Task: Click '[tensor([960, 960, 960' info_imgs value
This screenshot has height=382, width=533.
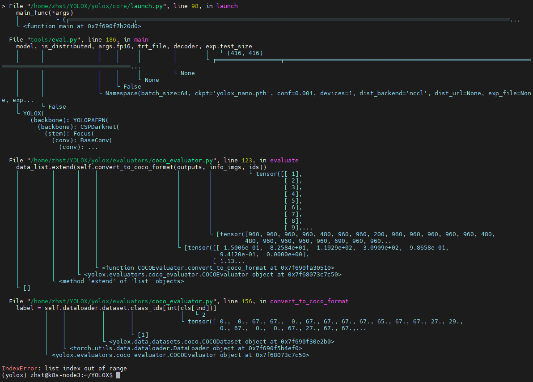Action: (355, 234)
